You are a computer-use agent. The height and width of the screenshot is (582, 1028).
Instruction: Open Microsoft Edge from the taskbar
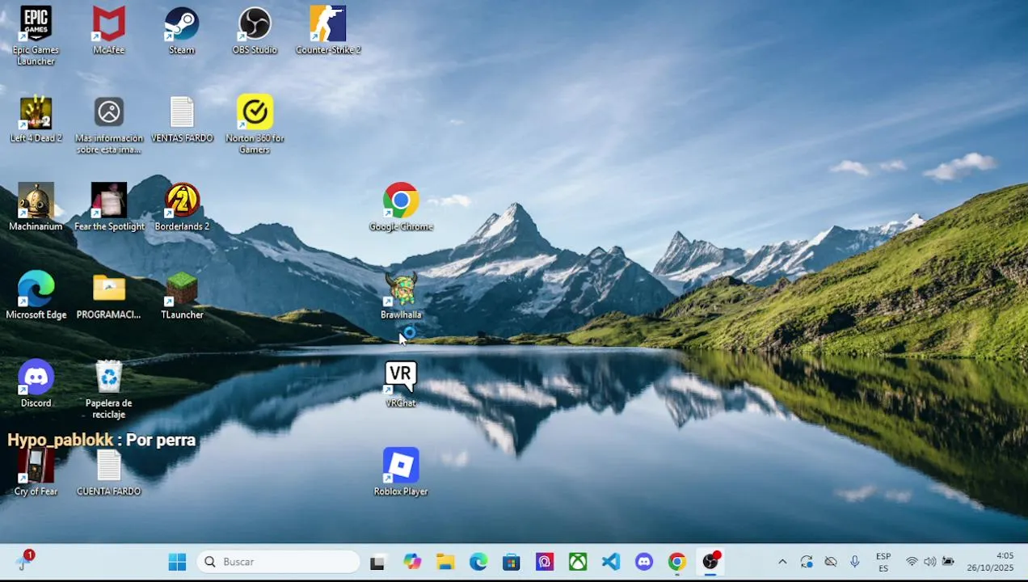tap(478, 562)
